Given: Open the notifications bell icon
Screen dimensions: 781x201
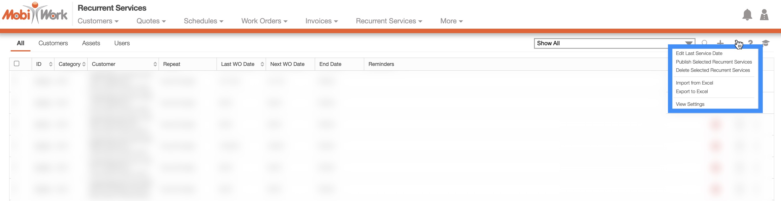Looking at the screenshot, I should 747,14.
